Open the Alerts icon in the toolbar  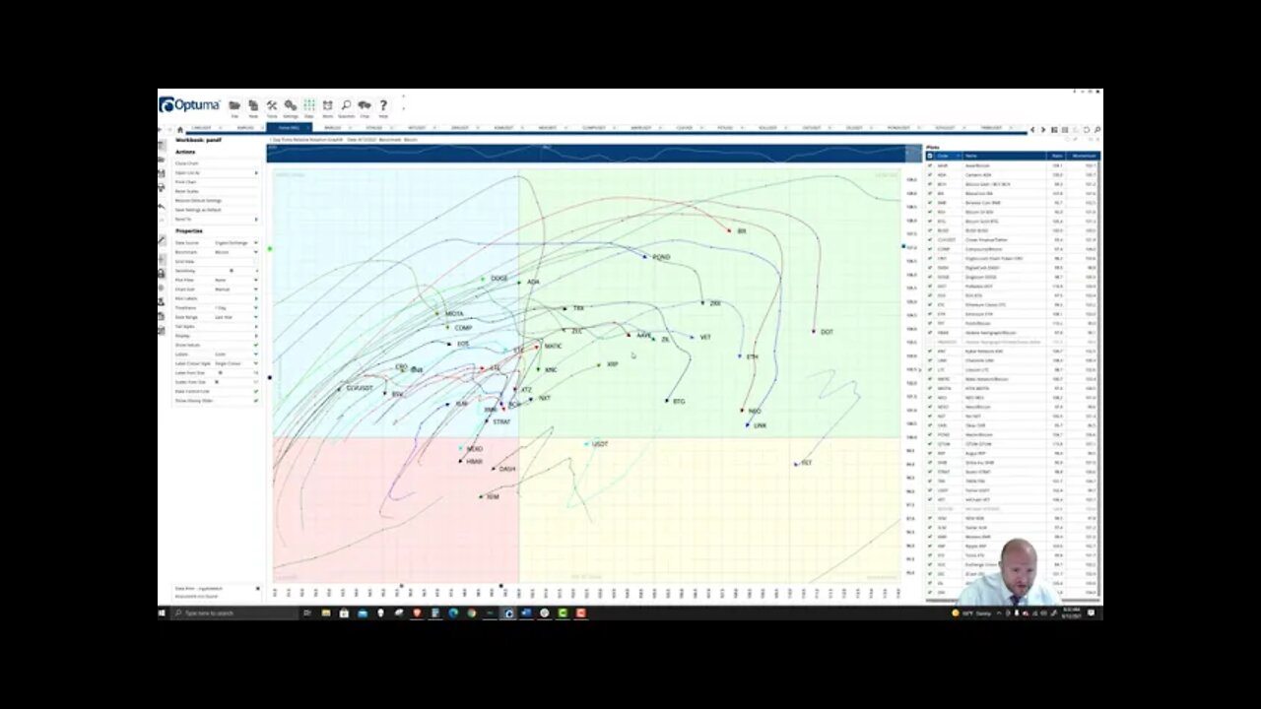[327, 106]
